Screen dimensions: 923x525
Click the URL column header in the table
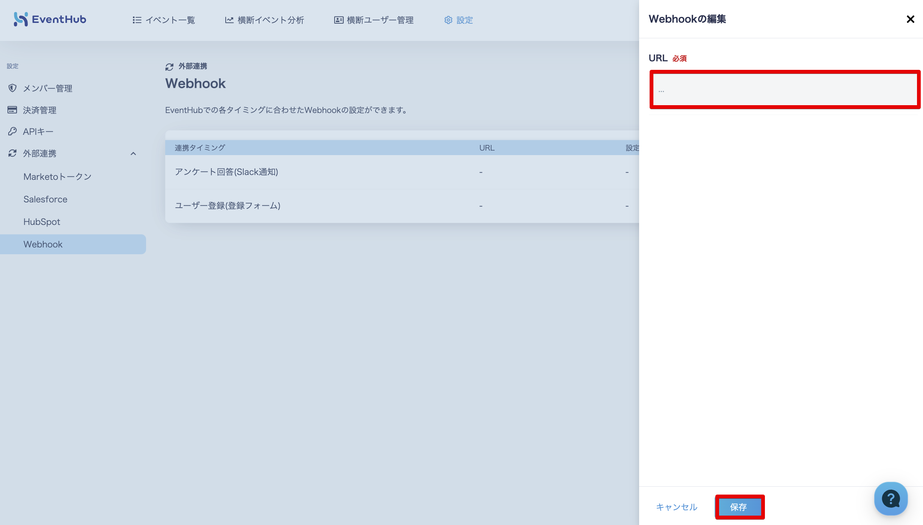click(487, 148)
